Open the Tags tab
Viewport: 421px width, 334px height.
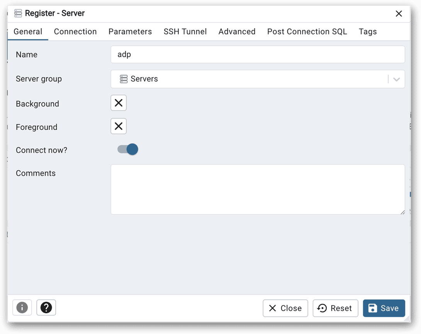tap(368, 32)
